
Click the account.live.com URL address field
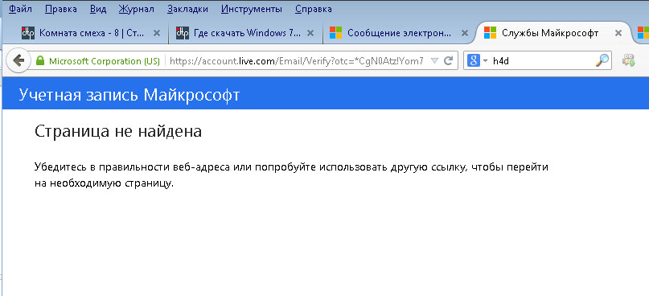coord(296,61)
